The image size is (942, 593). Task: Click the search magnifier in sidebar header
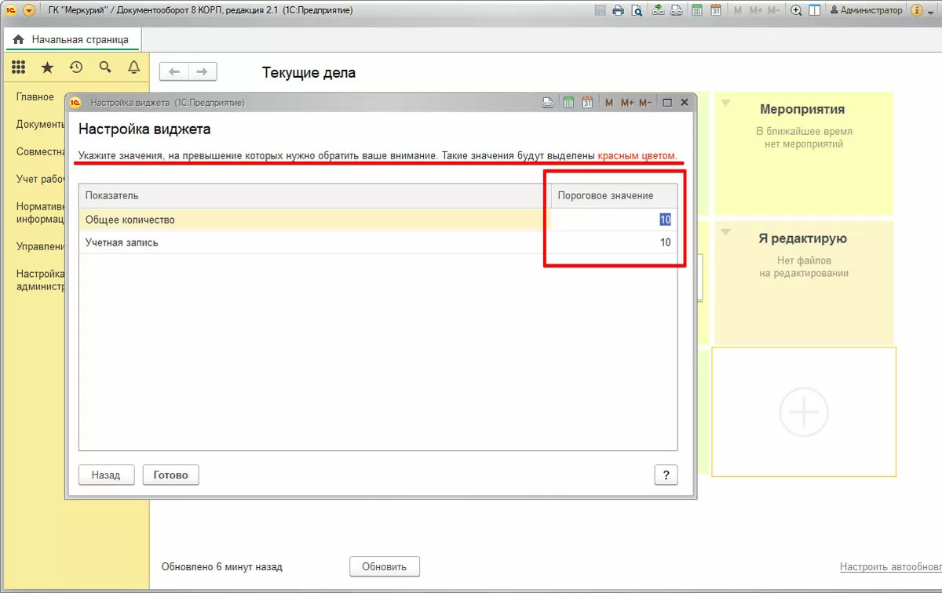click(x=105, y=67)
